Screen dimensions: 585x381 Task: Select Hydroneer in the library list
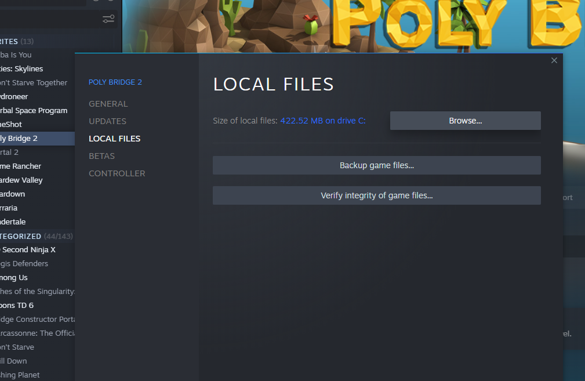37,97
